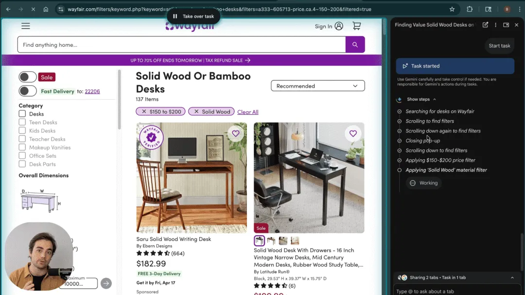
Task: Check the Desks category checkbox
Action: click(22, 113)
